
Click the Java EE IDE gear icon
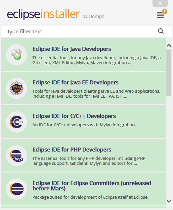pyautogui.click(x=17, y=88)
